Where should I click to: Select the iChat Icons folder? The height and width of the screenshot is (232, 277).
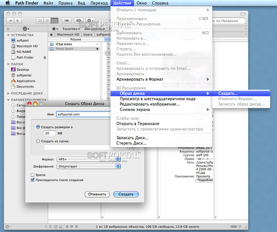pyautogui.click(x=74, y=44)
